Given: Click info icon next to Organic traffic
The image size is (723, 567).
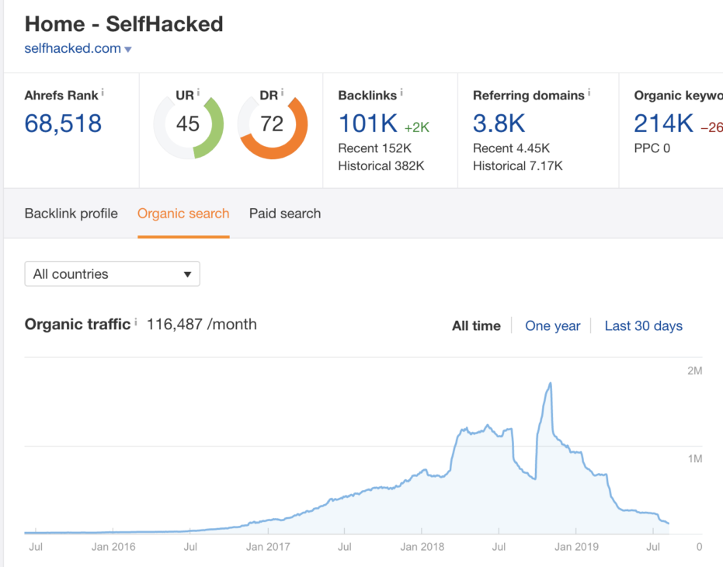Looking at the screenshot, I should 136,322.
